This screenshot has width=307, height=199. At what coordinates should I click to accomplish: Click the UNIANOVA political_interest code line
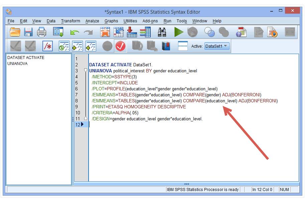(x=143, y=71)
